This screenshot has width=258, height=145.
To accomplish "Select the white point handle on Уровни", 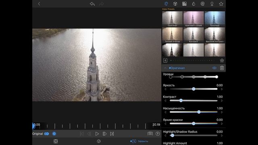I will [x=216, y=77].
